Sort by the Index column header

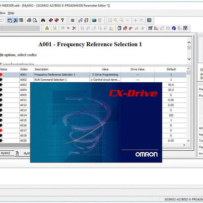tap(24, 70)
